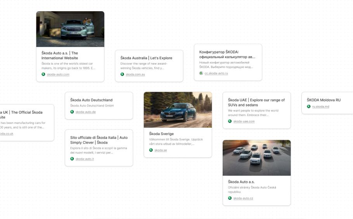Click the Škoda favicon beside skoda-auto.cz
Screen dimensions: 353x219
(230, 198)
